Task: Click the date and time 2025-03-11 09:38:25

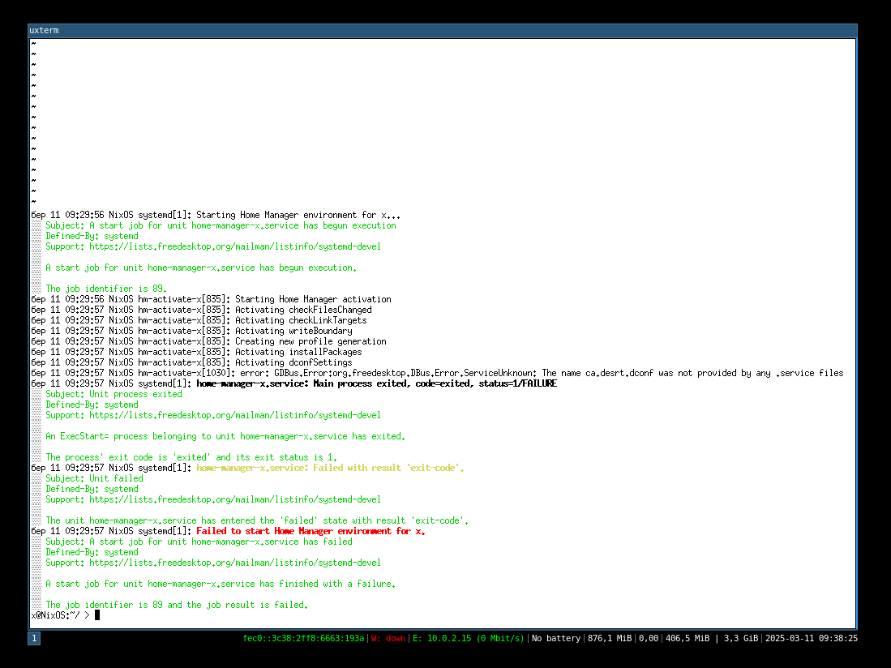Action: (812, 639)
